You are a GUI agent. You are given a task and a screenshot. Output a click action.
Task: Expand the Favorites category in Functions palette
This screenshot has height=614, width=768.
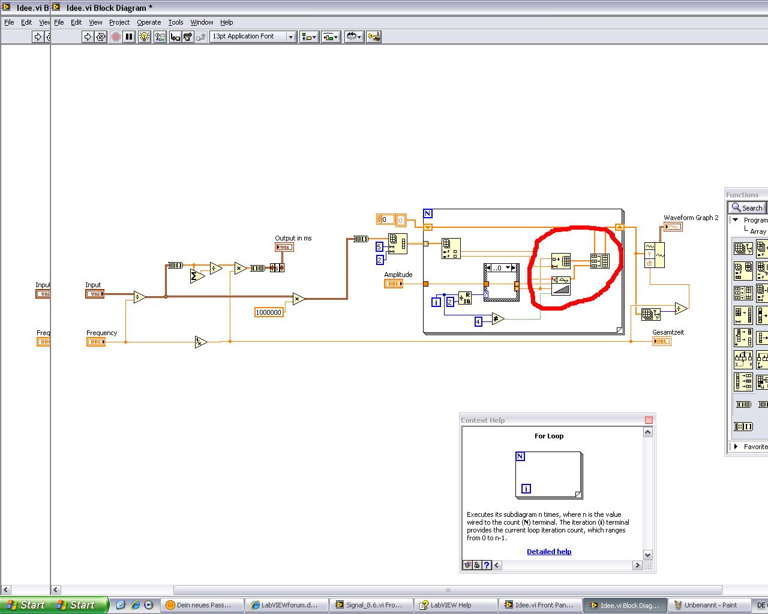point(736,446)
